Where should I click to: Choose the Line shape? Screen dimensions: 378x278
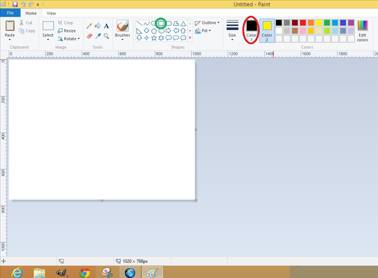[139, 23]
